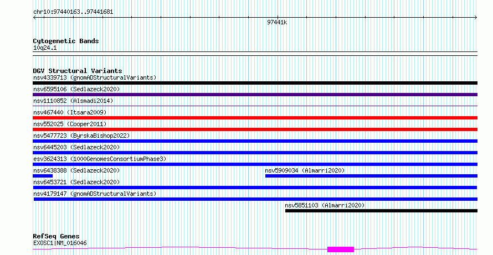Click the EXOSC1|NM_016046 gene label
493x255 pixels.
[60, 243]
